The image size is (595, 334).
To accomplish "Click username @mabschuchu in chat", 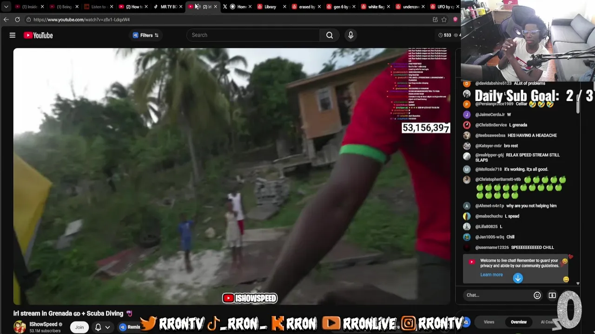I will coord(489,216).
